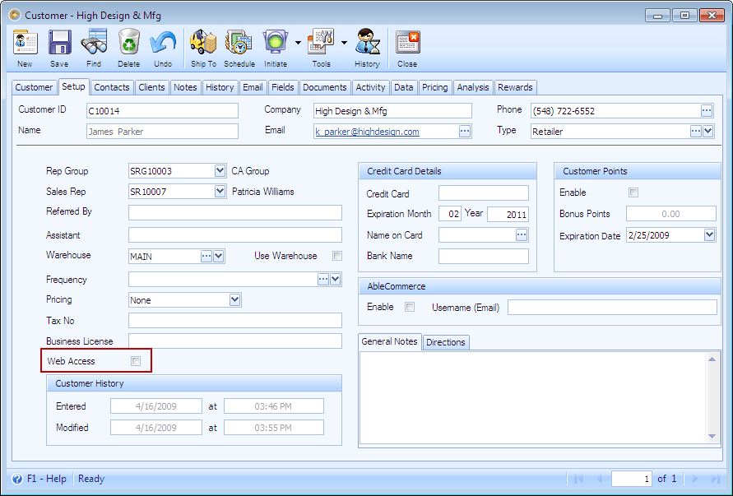The width and height of the screenshot is (733, 496).
Task: Open the Analysis tab
Action: point(472,87)
